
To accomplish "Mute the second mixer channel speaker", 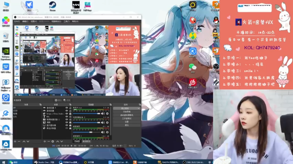I will (103, 123).
